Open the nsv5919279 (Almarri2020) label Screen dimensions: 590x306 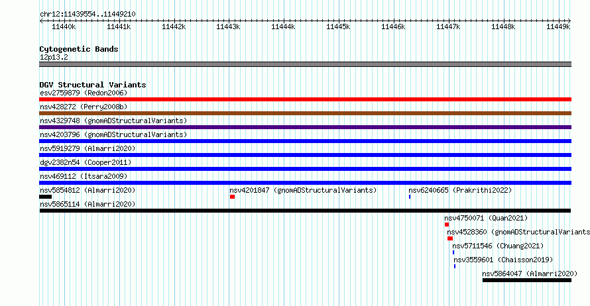pyautogui.click(x=88, y=148)
